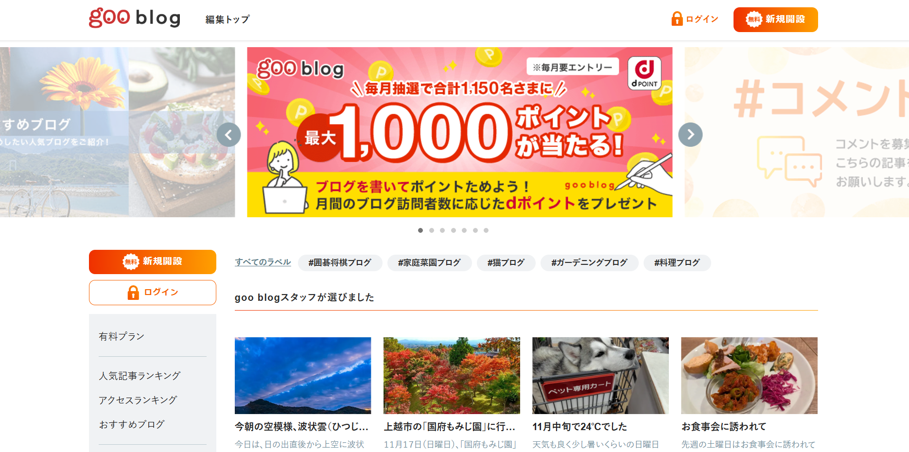The image size is (909, 452).
Task: Click the goo blog logo
Action: pyautogui.click(x=135, y=18)
